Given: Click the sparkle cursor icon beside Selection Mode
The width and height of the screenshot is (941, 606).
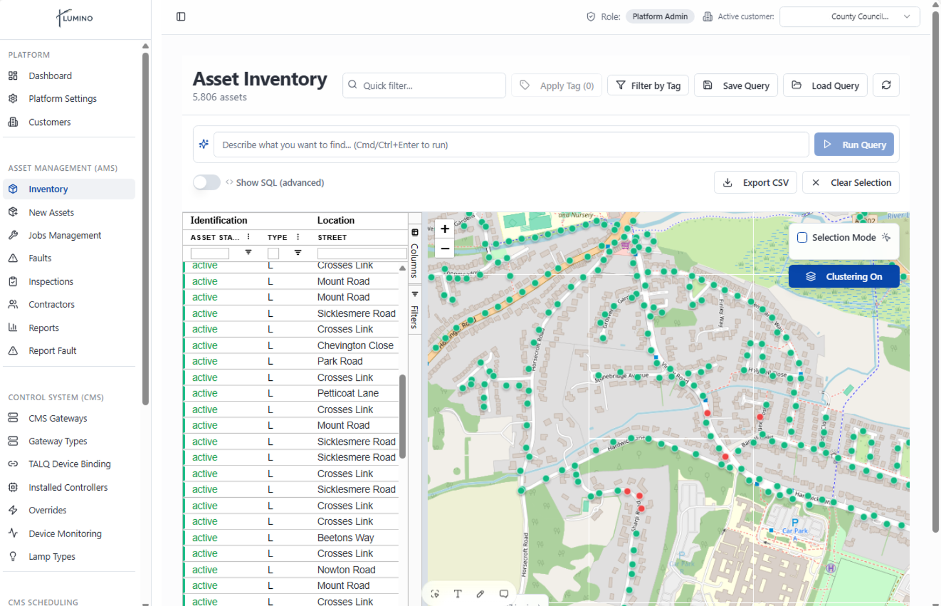Looking at the screenshot, I should 887,238.
